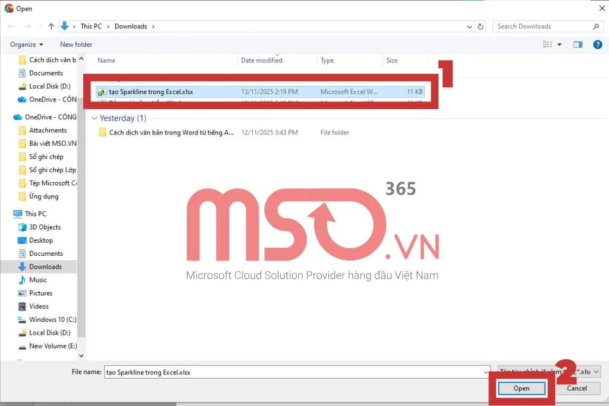Click the Up one level arrow icon
The image size is (609, 406).
[x=51, y=26]
